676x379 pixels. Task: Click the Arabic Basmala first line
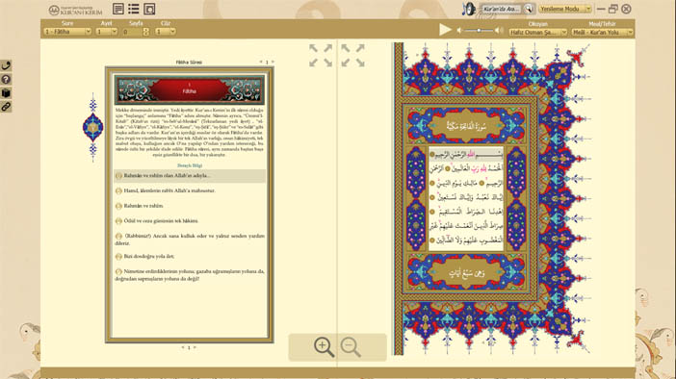pyautogui.click(x=466, y=155)
